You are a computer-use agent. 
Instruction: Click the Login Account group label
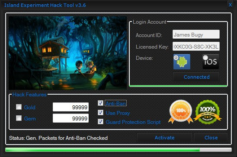point(150,22)
